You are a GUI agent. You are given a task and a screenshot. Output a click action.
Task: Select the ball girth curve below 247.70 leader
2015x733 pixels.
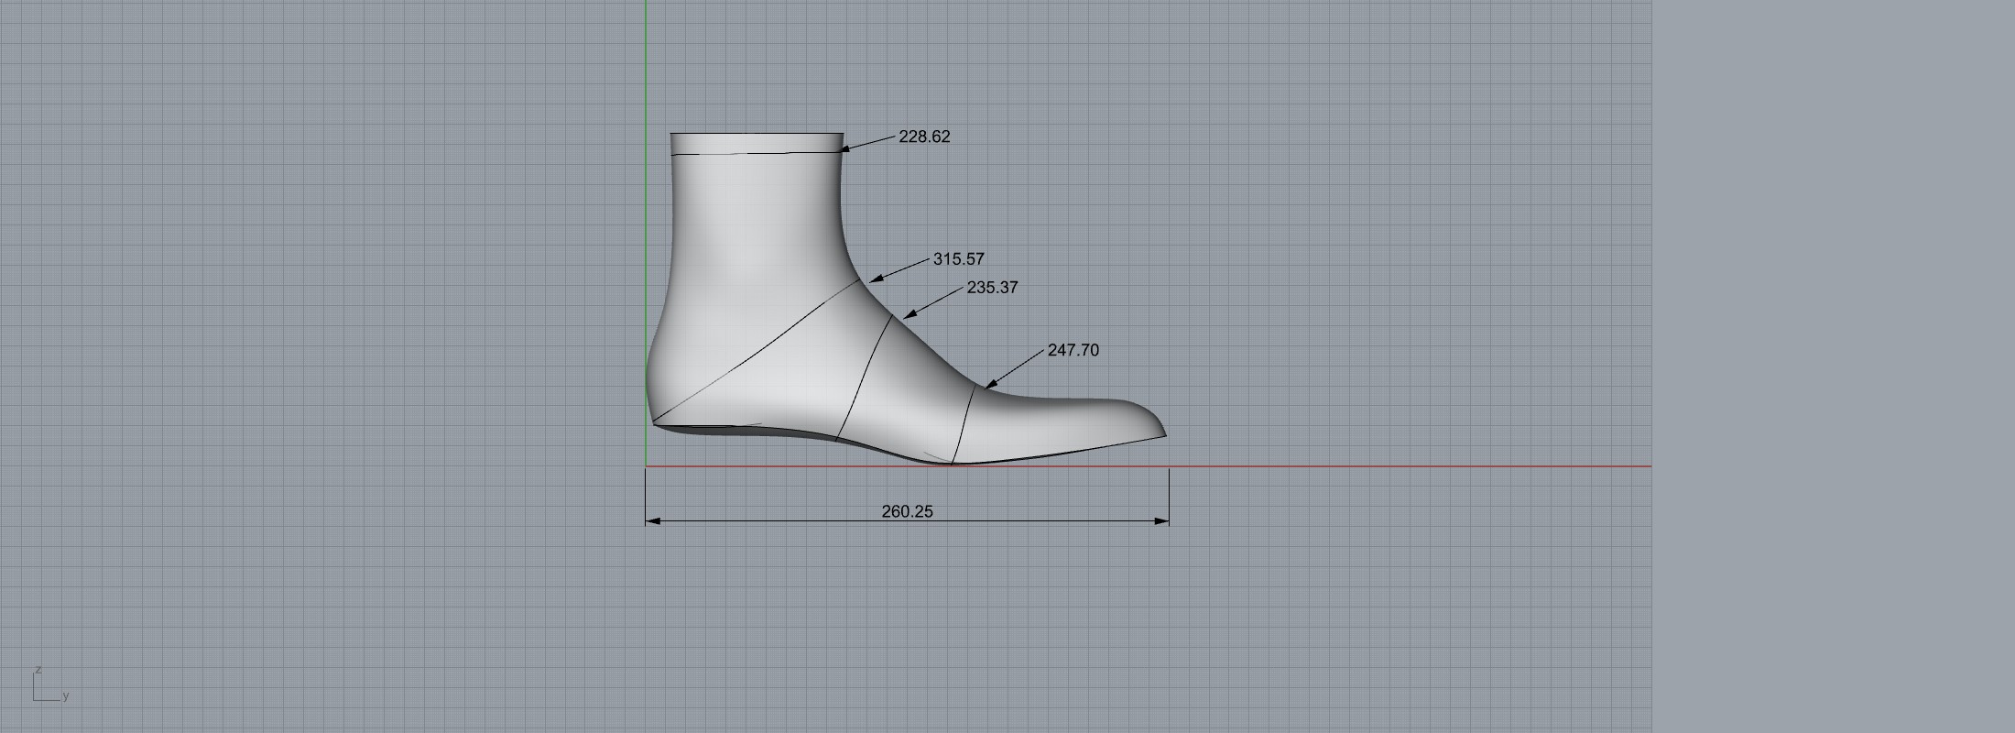pyautogui.click(x=963, y=426)
